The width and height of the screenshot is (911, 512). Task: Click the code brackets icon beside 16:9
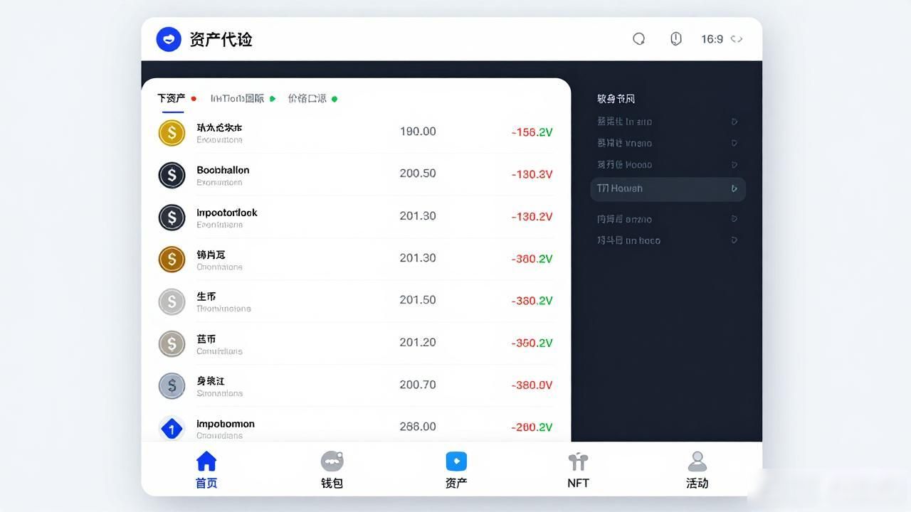(737, 39)
